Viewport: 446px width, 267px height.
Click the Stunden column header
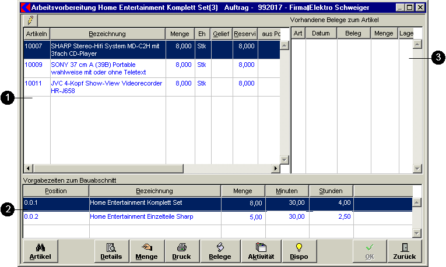point(331,191)
